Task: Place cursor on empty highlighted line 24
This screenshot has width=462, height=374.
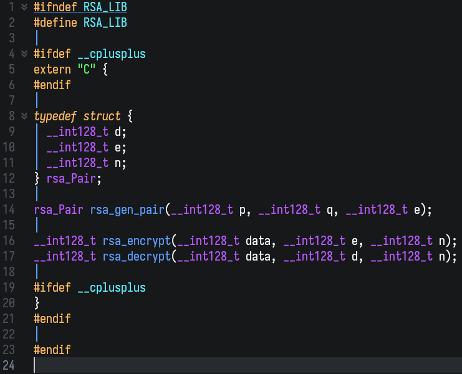Action: point(248,365)
